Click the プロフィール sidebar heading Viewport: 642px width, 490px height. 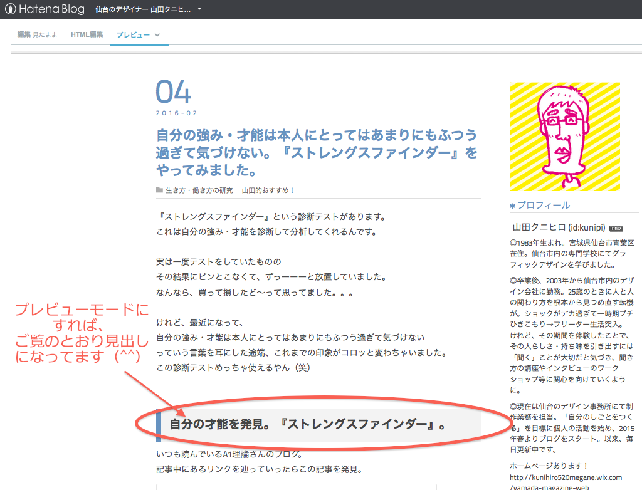(x=544, y=206)
